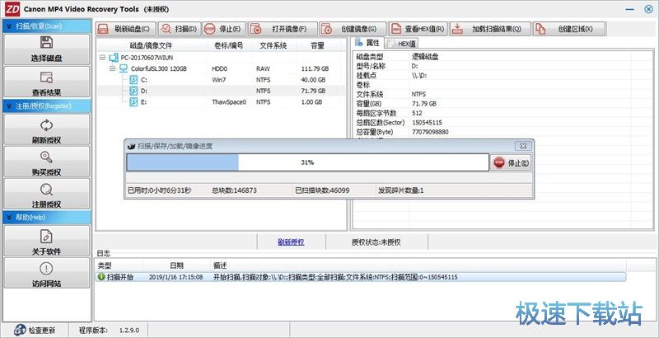Click the 已扫描块数:46099 status text

(x=322, y=190)
